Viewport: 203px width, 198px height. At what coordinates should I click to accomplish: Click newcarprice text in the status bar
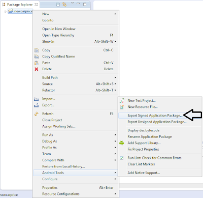9,195
